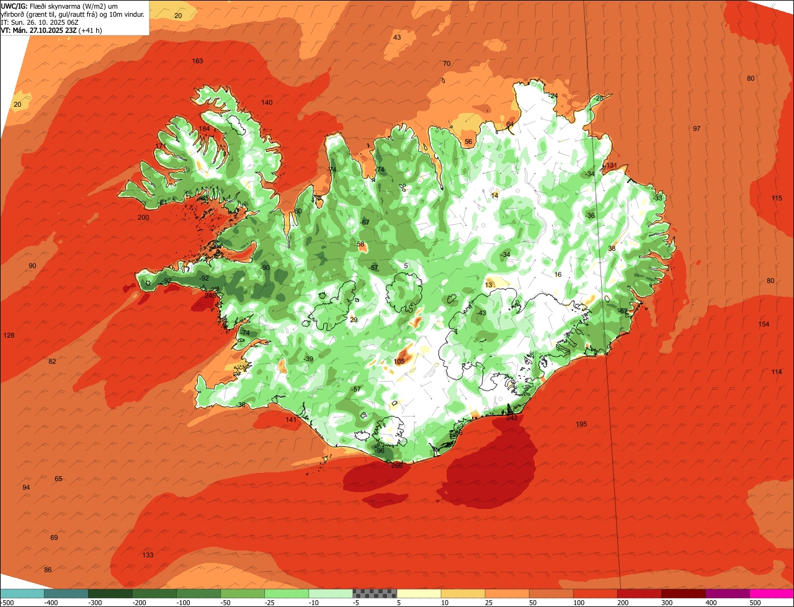
Task: Click the map value 97
Action: click(697, 128)
